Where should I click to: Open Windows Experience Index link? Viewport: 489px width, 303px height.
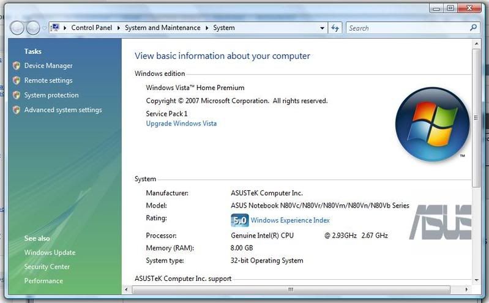tap(290, 220)
